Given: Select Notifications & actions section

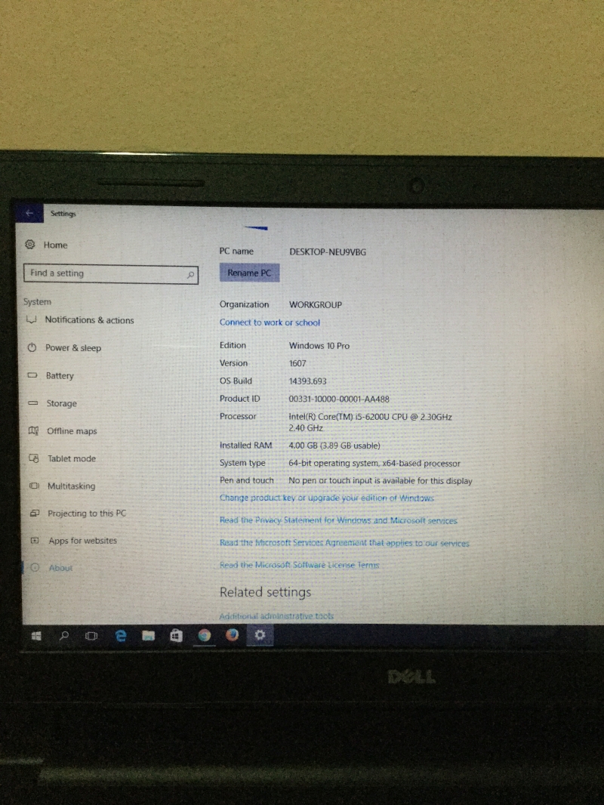Looking at the screenshot, I should [88, 320].
